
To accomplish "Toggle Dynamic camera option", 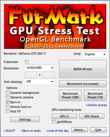I will point(7,97).
